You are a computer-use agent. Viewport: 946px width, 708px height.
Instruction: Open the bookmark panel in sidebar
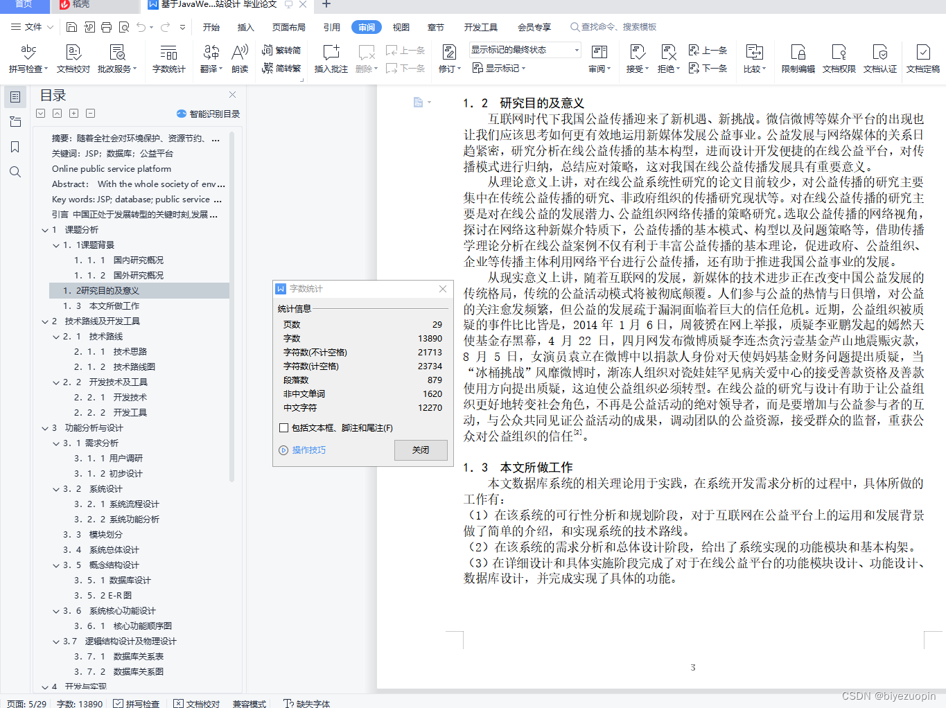[15, 147]
